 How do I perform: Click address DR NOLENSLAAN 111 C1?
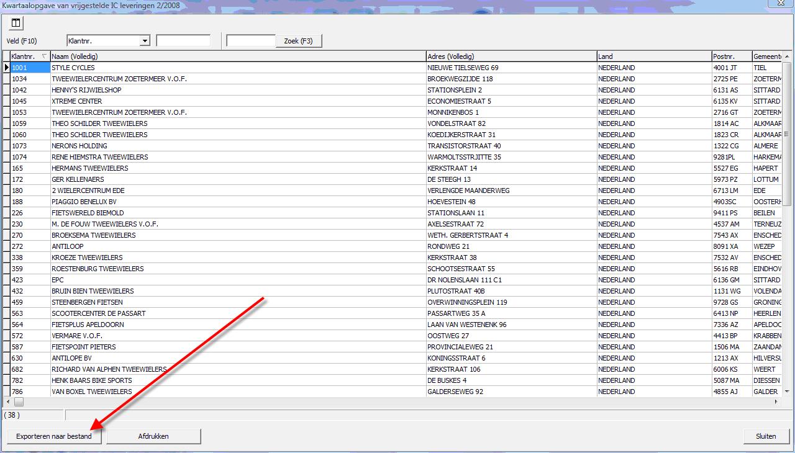click(511, 280)
